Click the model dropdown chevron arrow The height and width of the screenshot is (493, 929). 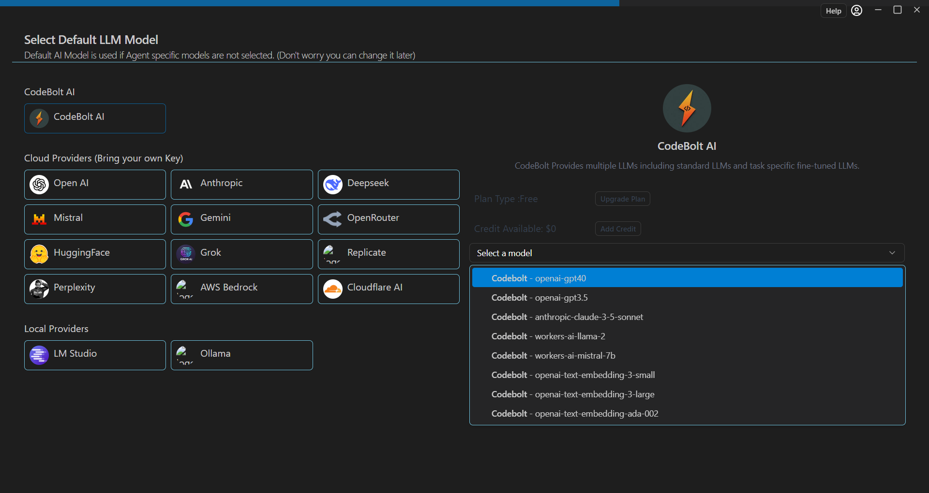tap(892, 253)
